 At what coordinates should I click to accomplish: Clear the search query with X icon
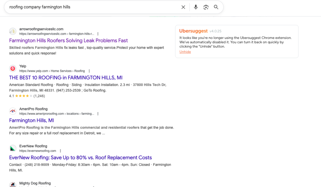183,7
